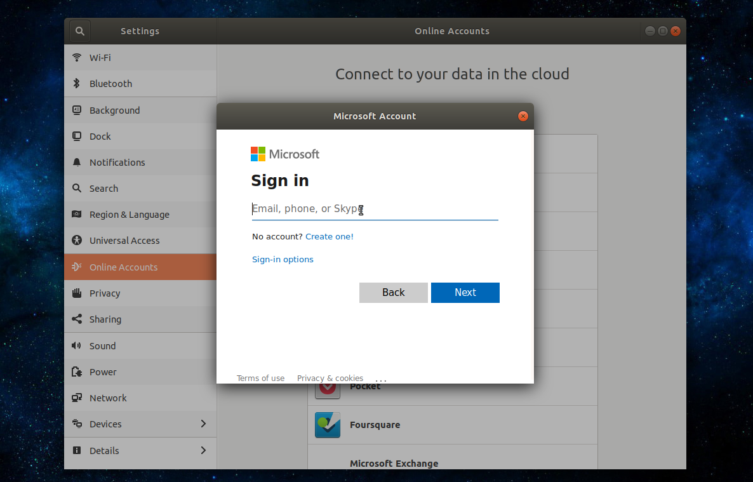753x482 pixels.
Task: Click the Sound speaker icon
Action: (x=77, y=345)
